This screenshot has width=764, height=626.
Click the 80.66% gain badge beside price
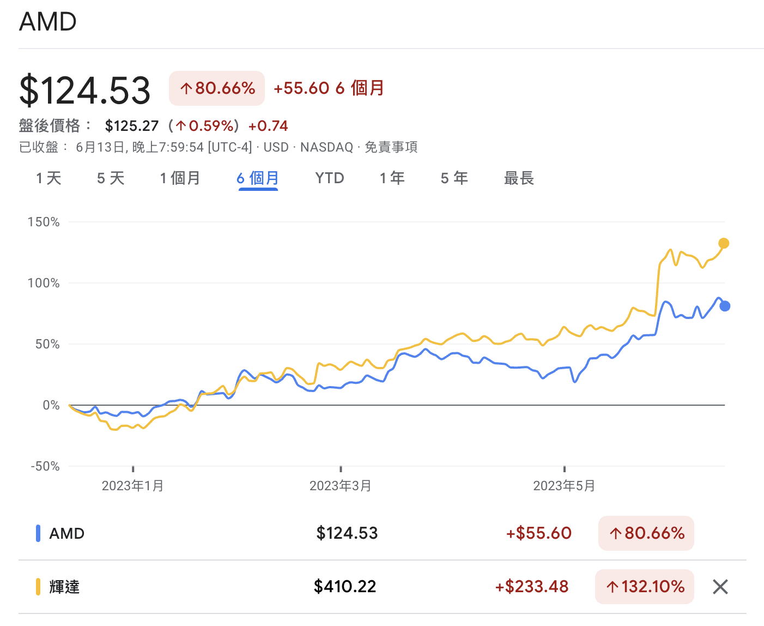click(x=217, y=88)
